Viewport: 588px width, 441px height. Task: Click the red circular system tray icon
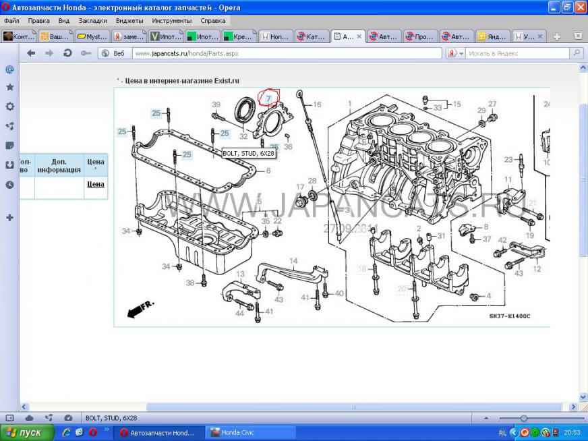pos(525,433)
